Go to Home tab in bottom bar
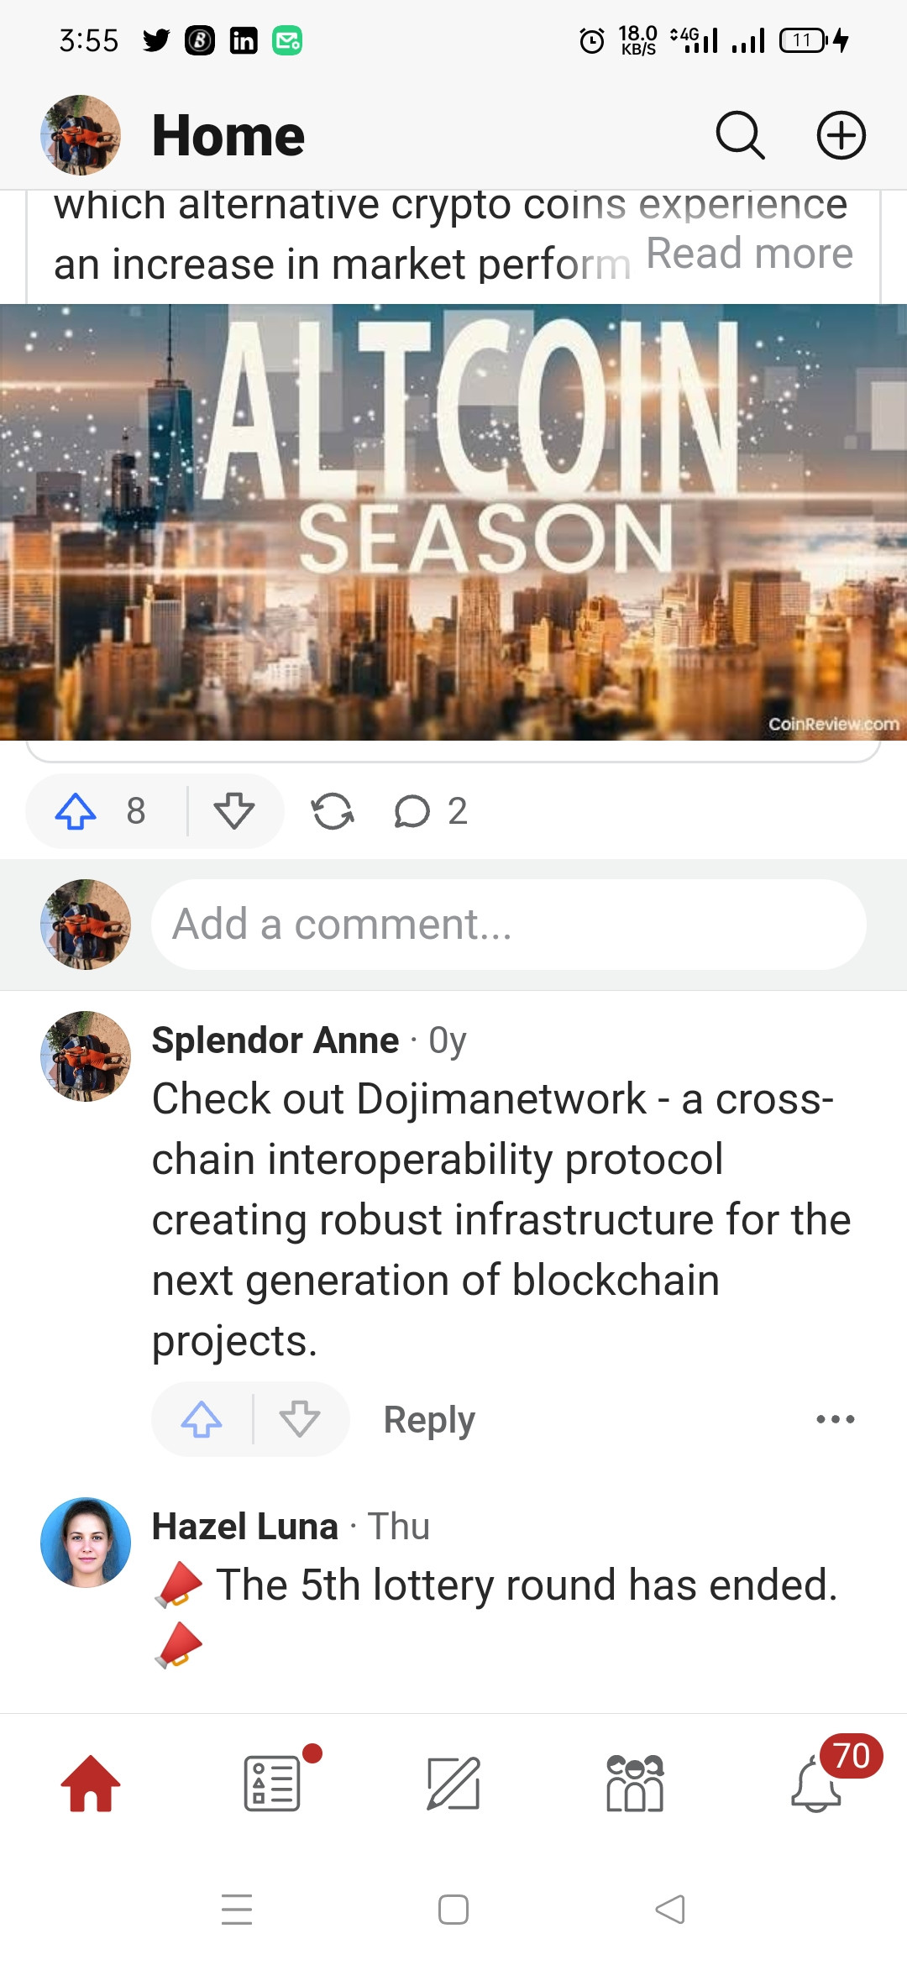The image size is (907, 1965). [91, 1784]
